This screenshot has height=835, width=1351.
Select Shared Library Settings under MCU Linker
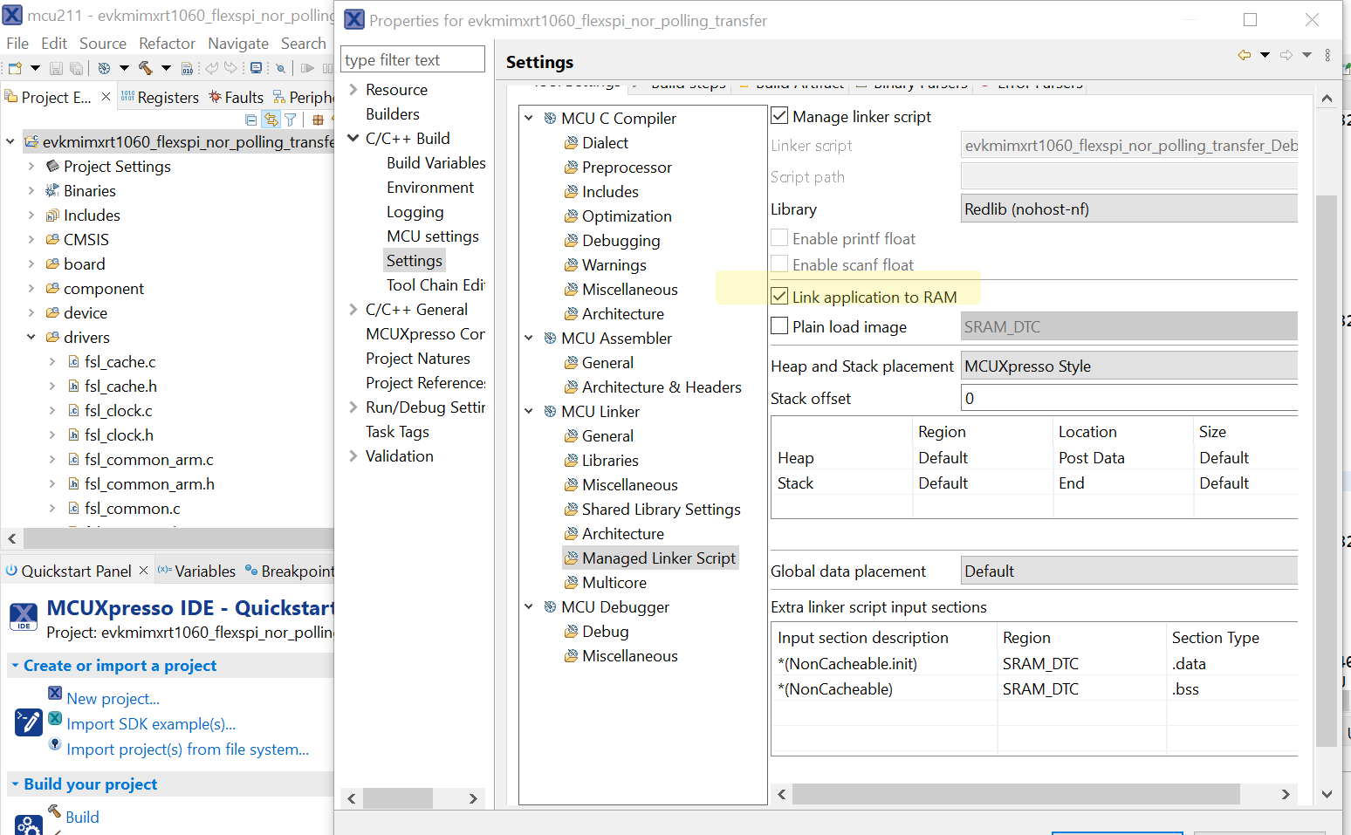point(661,510)
